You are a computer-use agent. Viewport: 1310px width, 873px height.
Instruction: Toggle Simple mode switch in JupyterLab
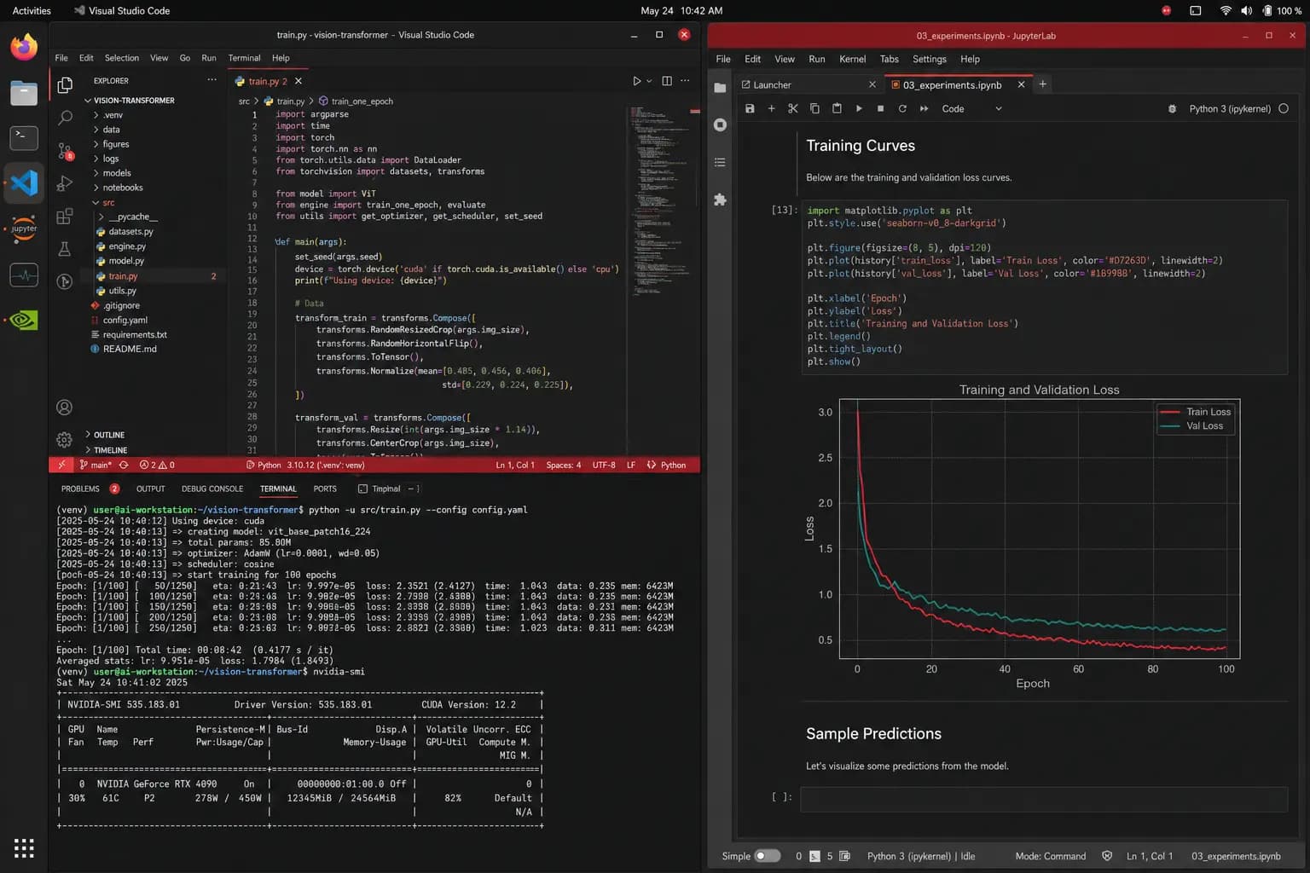768,856
